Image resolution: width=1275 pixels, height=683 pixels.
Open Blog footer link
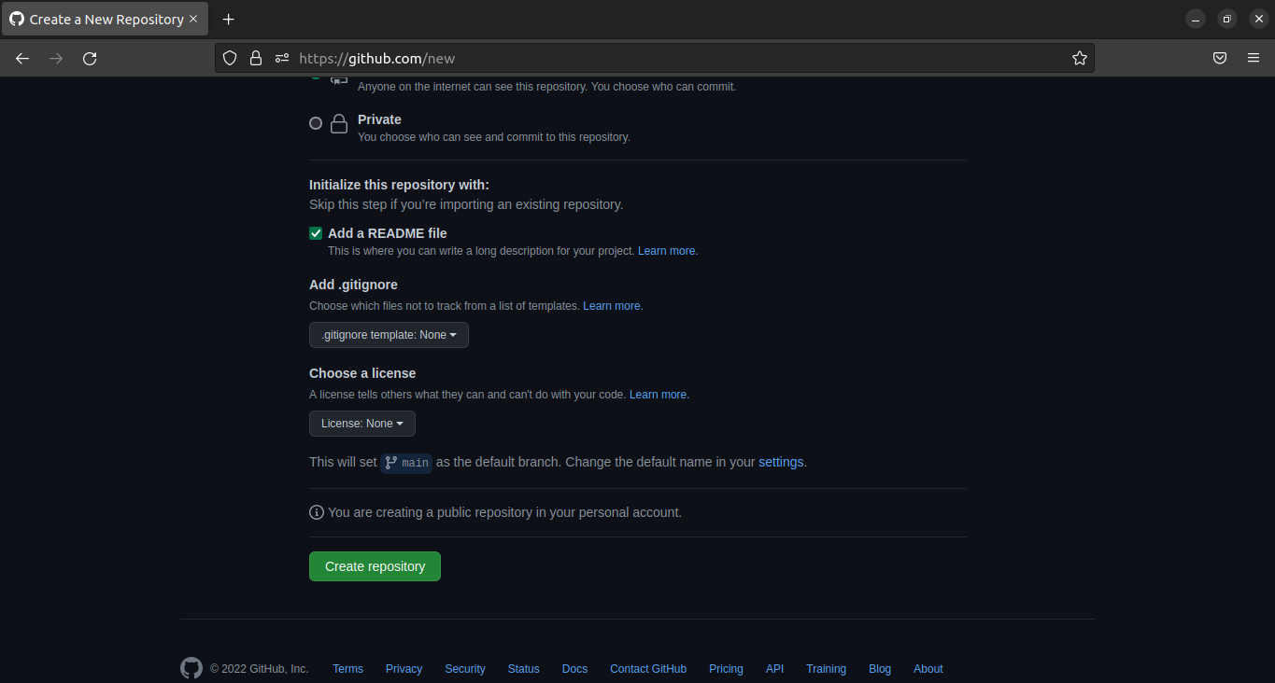(880, 669)
